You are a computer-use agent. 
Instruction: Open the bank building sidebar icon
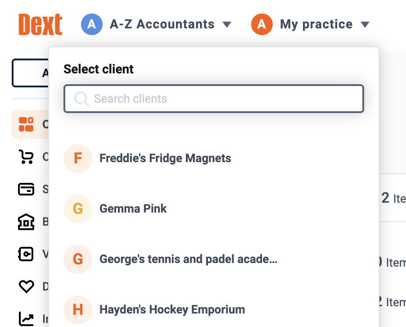click(26, 222)
